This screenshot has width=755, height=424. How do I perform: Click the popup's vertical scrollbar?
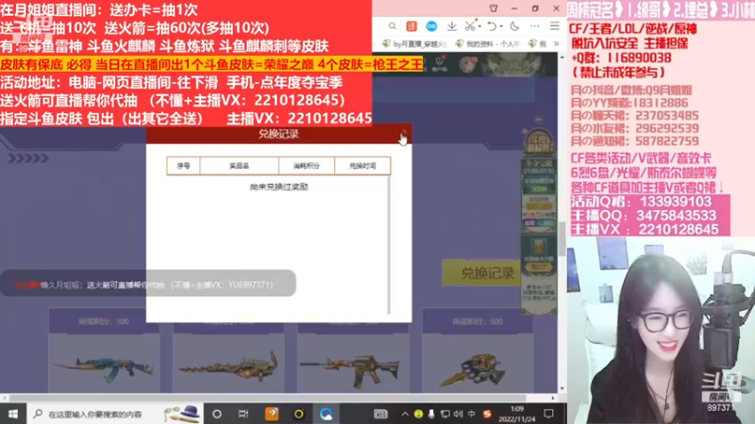tap(389, 244)
